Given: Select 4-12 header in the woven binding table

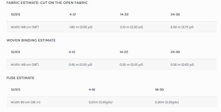Looking at the screenshot, I should (x=72, y=52).
